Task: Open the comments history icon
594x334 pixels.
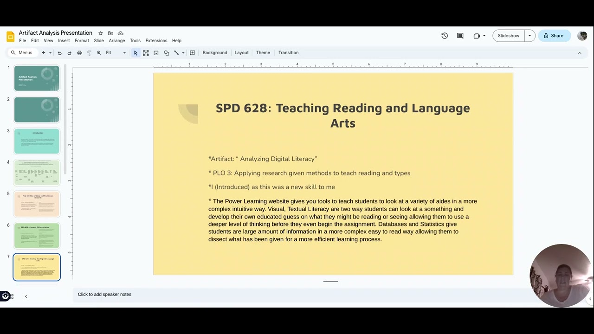Action: (x=460, y=36)
